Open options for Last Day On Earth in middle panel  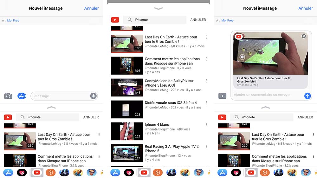point(206,37)
